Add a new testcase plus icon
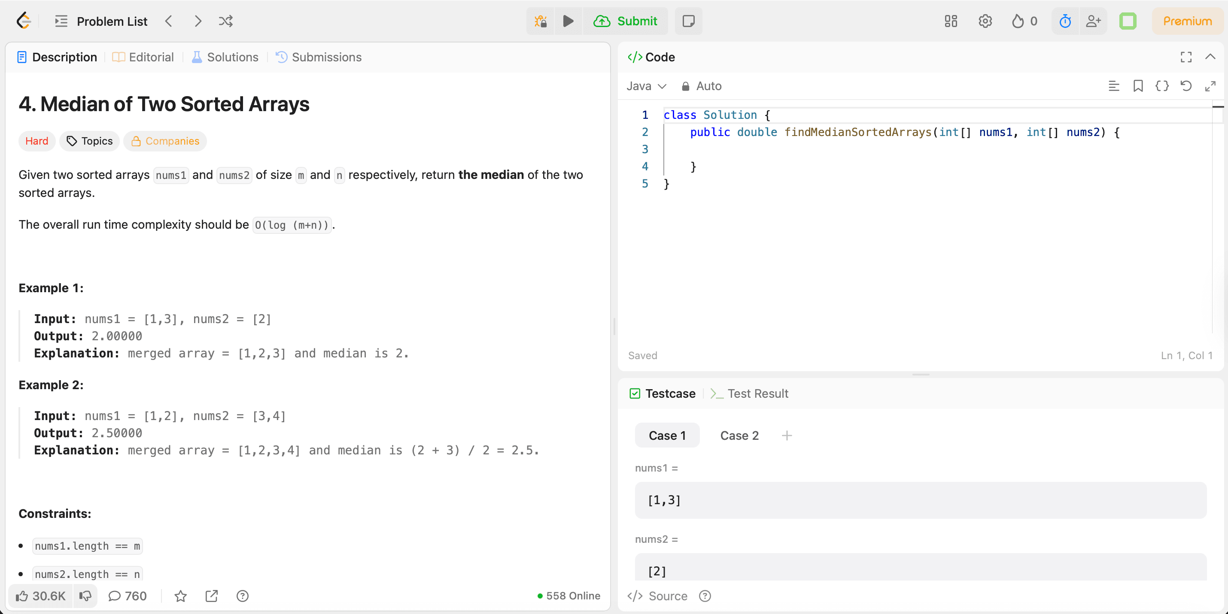Image resolution: width=1228 pixels, height=614 pixels. (787, 436)
